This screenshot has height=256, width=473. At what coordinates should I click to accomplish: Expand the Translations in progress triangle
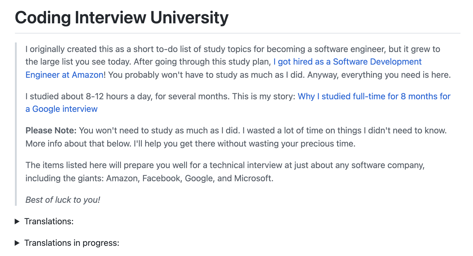click(17, 243)
